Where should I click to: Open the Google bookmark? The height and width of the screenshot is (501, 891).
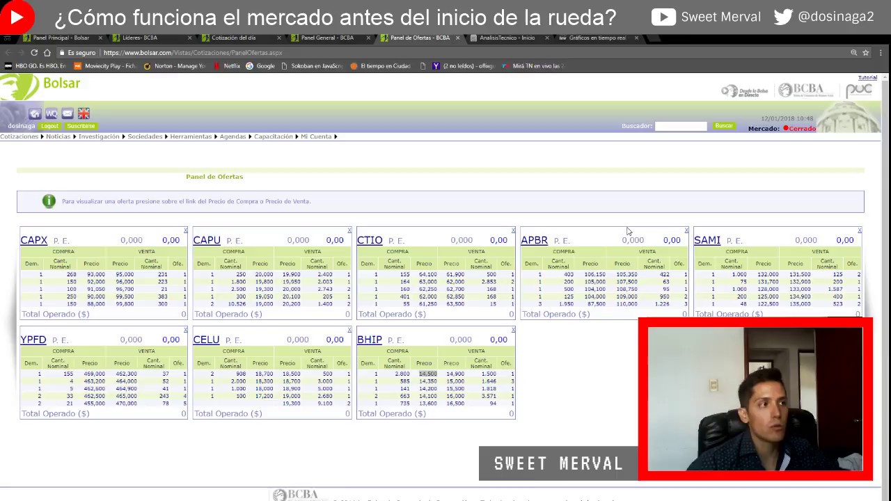261,66
